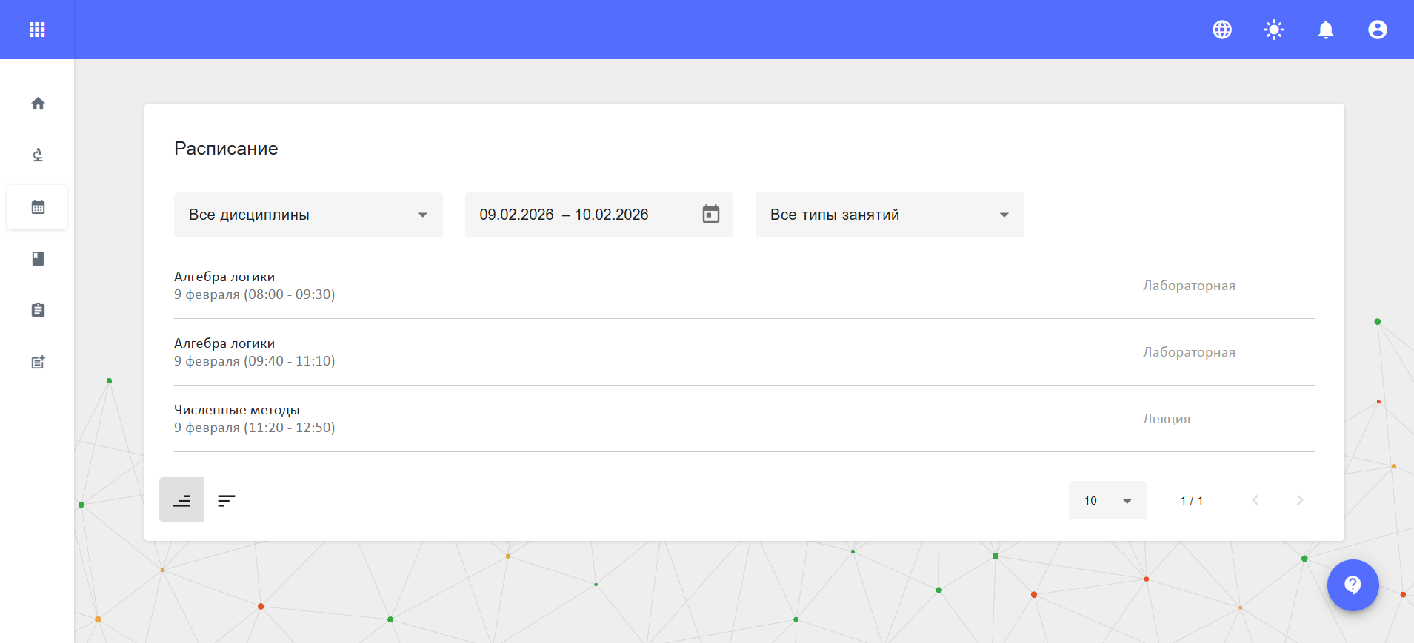Open the user account profile icon
The height and width of the screenshot is (643, 1414).
(1378, 30)
